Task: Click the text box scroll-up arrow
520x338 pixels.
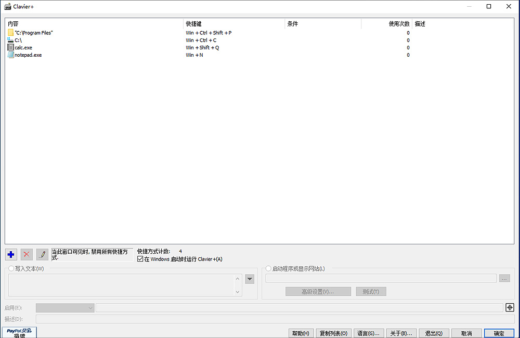Action: (238, 279)
